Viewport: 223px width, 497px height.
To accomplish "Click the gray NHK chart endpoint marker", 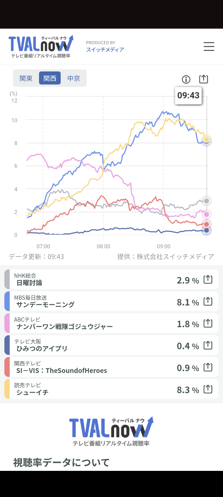I will coord(206,201).
